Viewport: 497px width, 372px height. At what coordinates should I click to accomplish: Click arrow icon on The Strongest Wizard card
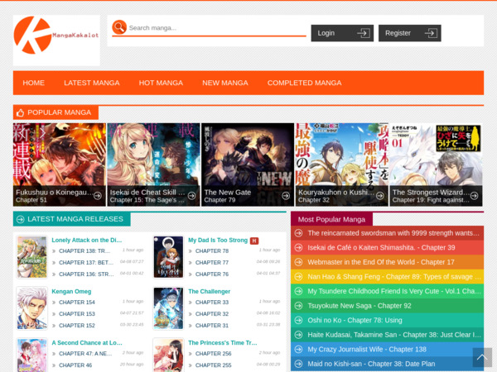(474, 196)
